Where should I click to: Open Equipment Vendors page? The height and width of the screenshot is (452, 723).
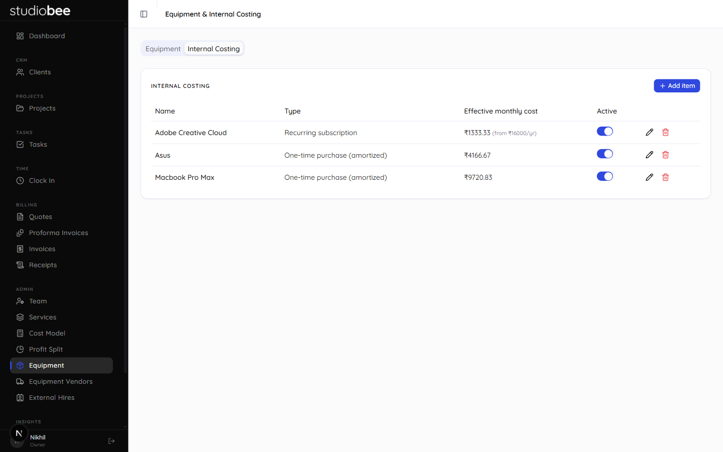point(61,382)
